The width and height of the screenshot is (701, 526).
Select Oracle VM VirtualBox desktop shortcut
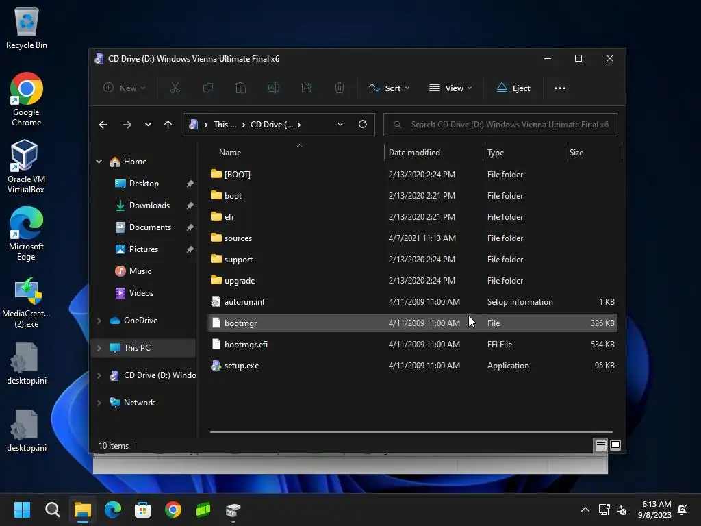coord(26,166)
